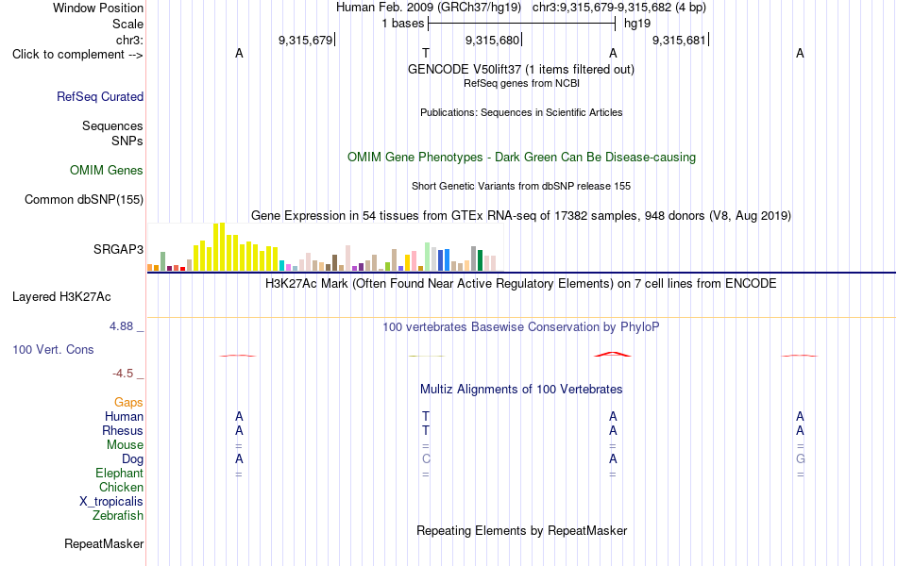Click the GENCODE V50lift37 track title

[521, 69]
